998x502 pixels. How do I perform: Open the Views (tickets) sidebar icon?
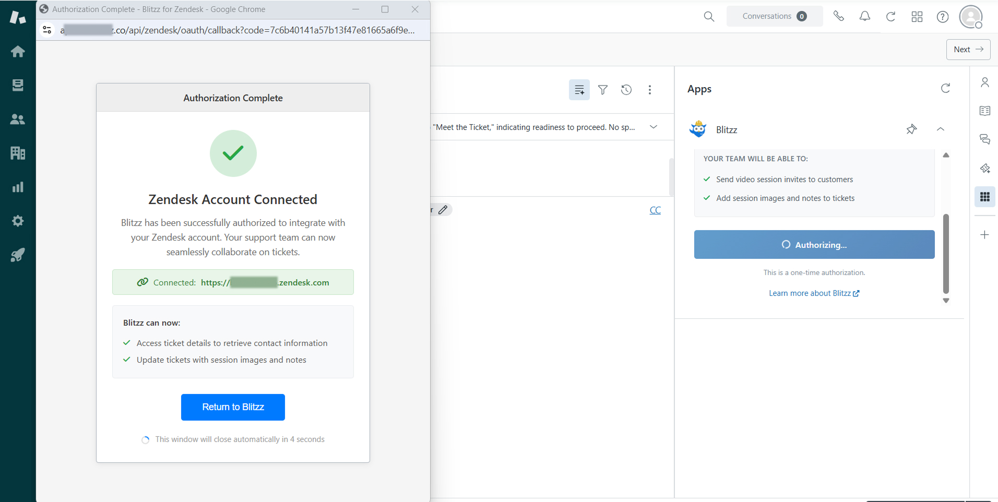click(18, 85)
